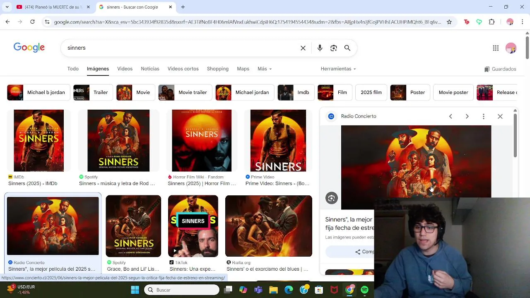530x298 pixels.
Task: Click the Windows taskbar Buscar box
Action: [182, 290]
